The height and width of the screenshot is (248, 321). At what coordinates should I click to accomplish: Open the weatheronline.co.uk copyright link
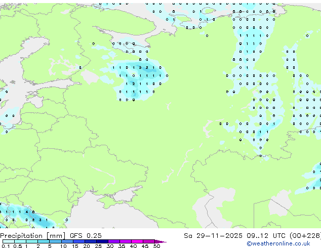click(278, 243)
